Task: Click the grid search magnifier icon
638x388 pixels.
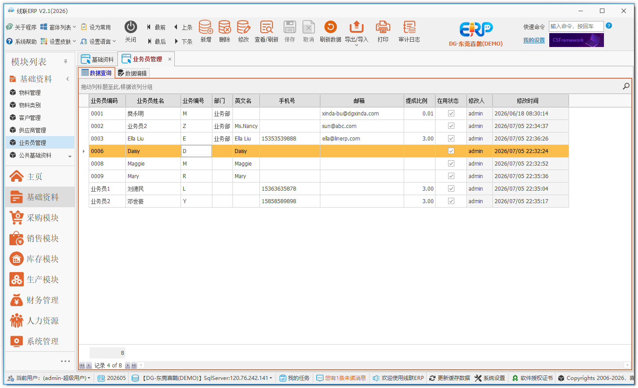Action: pyautogui.click(x=626, y=86)
